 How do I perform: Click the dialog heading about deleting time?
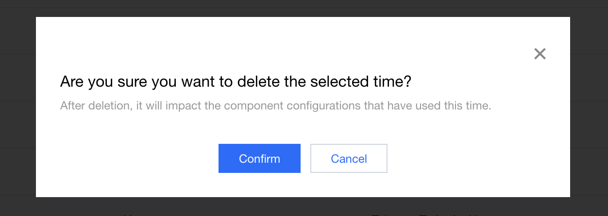(x=236, y=82)
